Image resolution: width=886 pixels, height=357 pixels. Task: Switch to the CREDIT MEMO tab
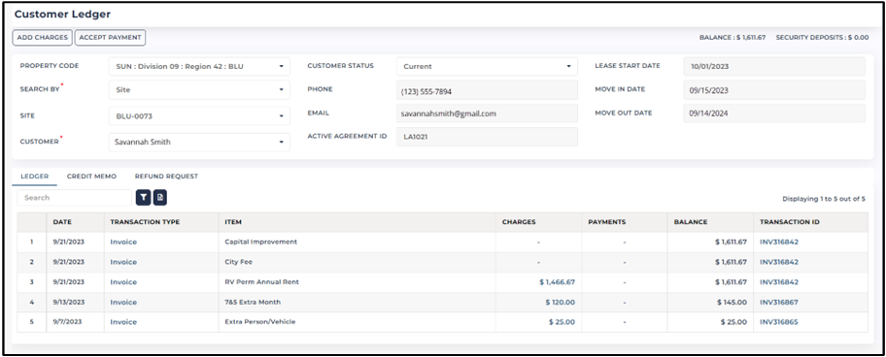[x=91, y=177]
